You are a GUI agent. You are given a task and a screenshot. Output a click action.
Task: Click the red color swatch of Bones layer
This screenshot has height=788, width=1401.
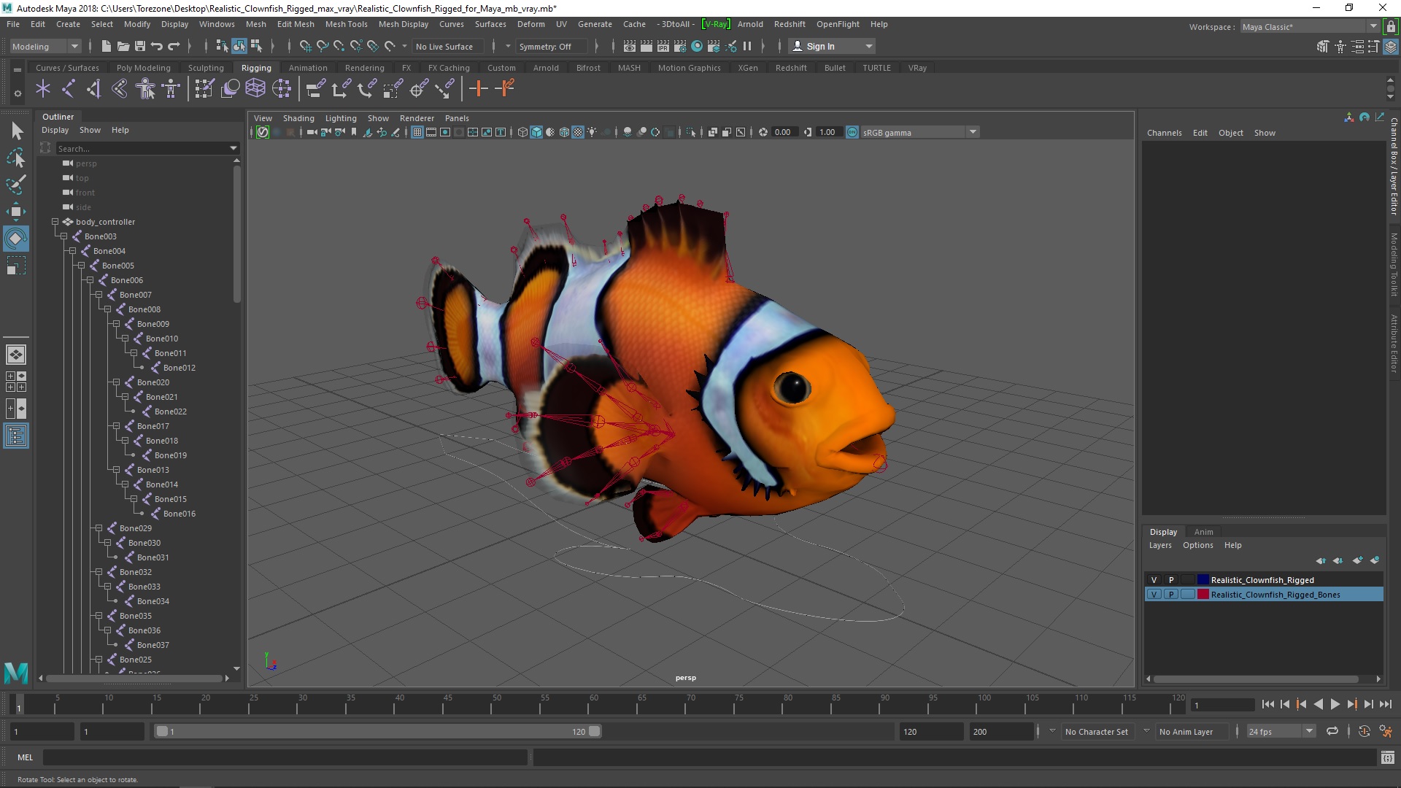[1203, 595]
